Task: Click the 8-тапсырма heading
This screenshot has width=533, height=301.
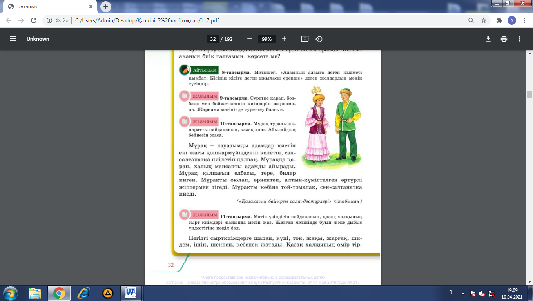Action: click(236, 73)
